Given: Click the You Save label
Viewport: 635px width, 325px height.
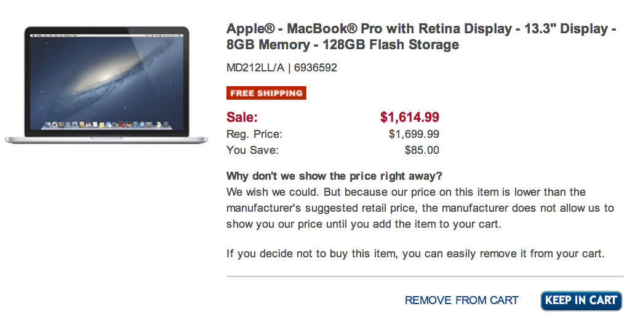Looking at the screenshot, I should [x=252, y=150].
